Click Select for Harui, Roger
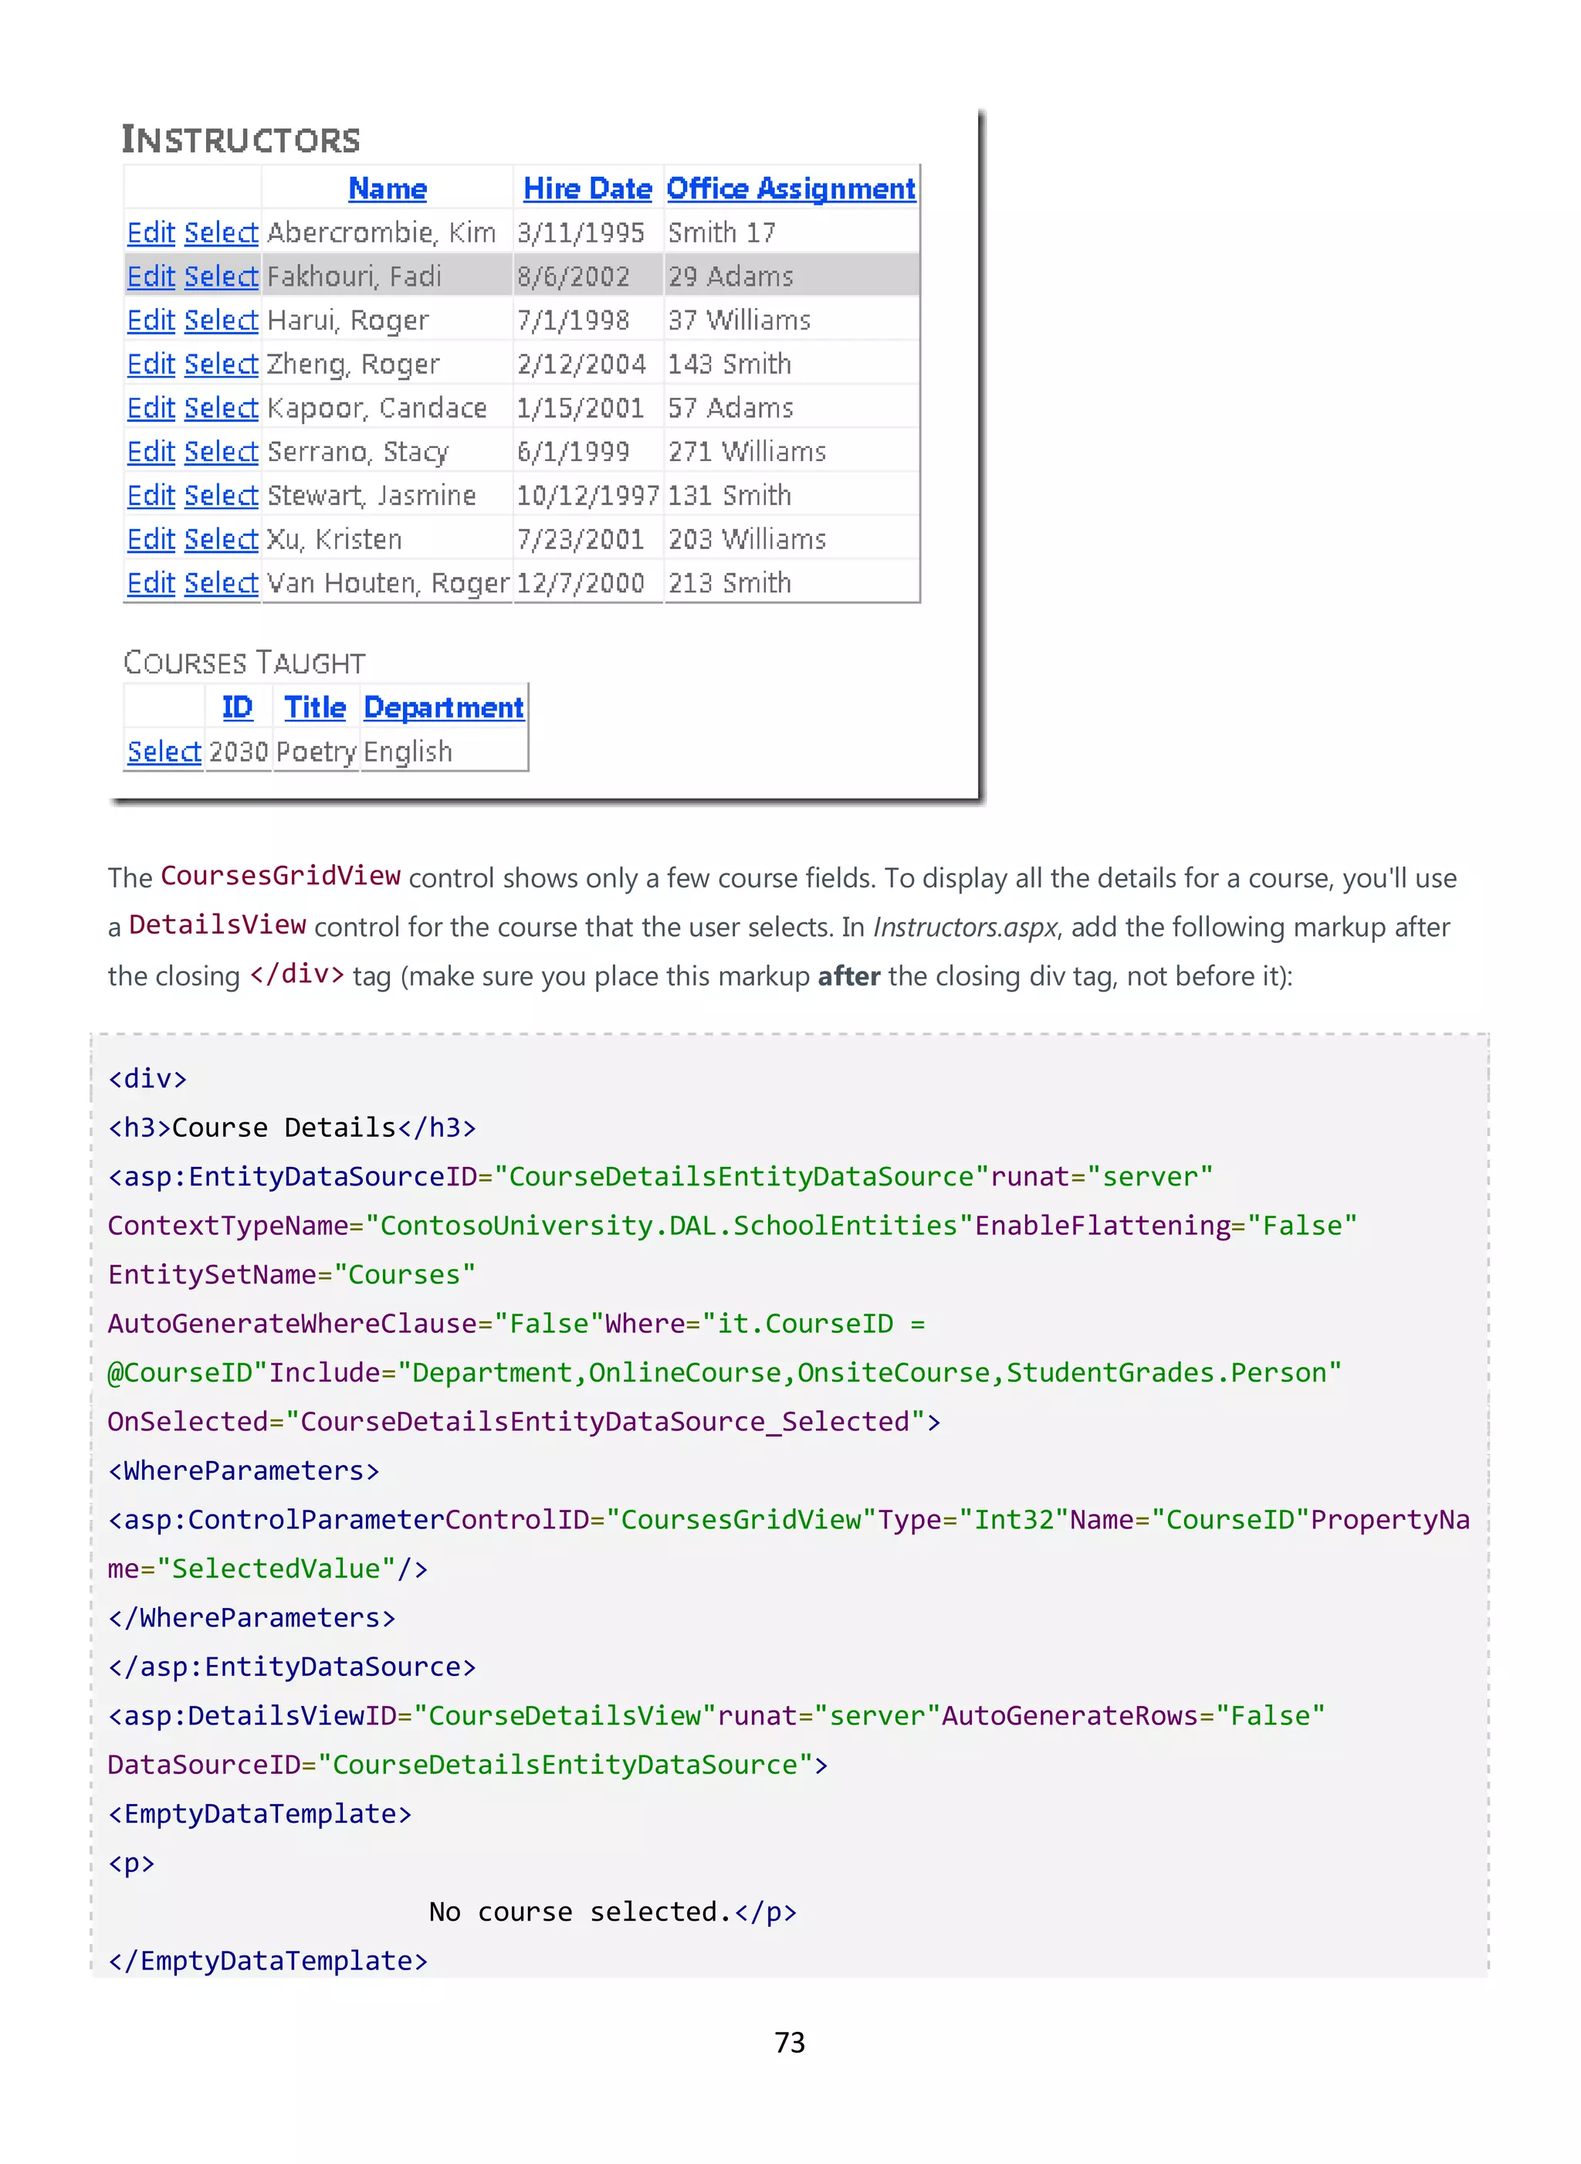1581x2164 pixels. (221, 321)
